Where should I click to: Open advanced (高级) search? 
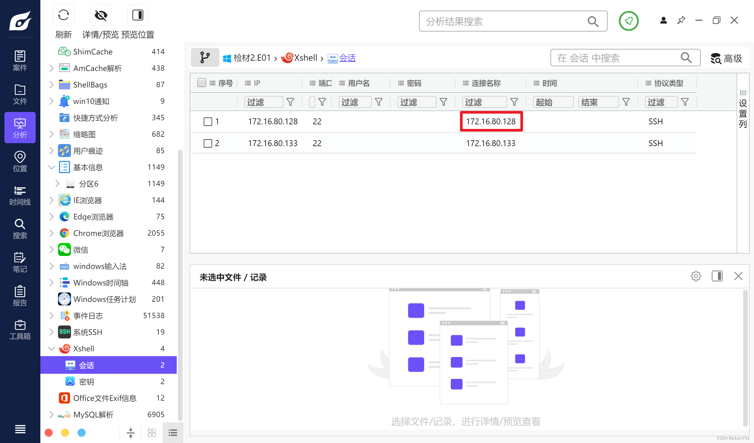[x=726, y=58]
